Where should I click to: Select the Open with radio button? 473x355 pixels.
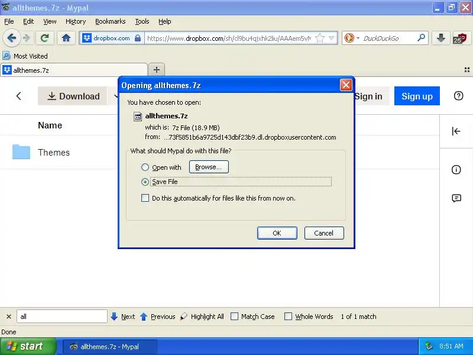coord(145,167)
